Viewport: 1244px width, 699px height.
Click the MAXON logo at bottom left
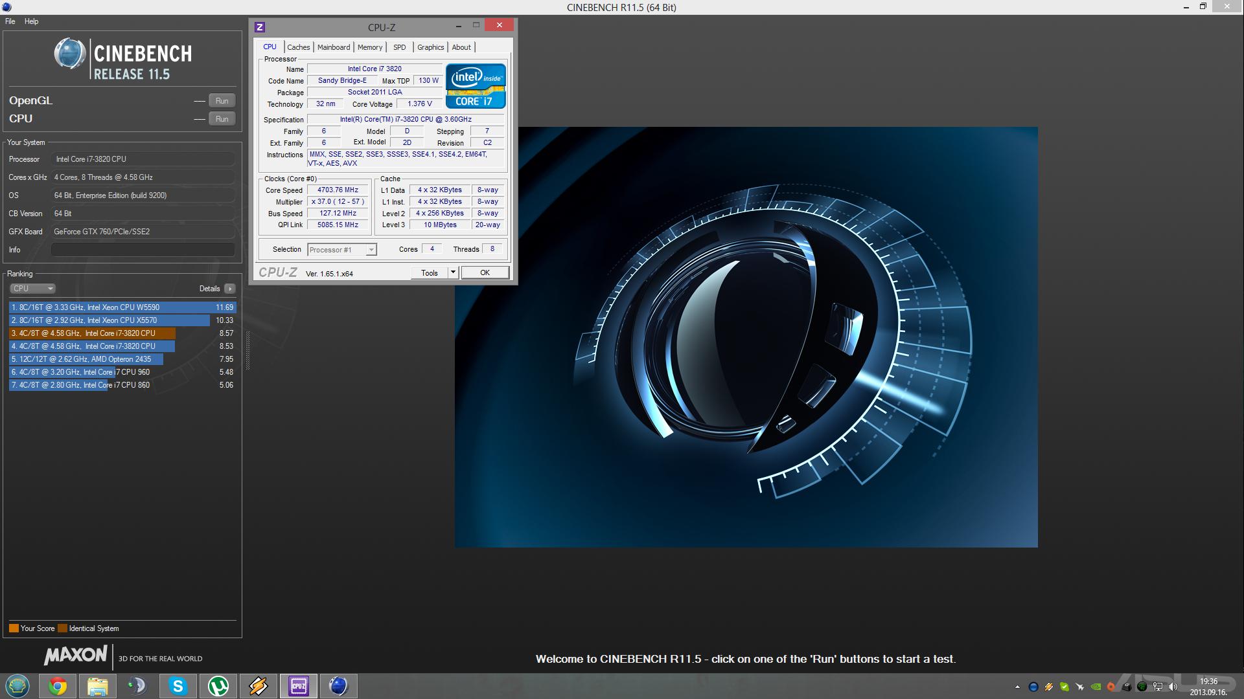coord(75,656)
